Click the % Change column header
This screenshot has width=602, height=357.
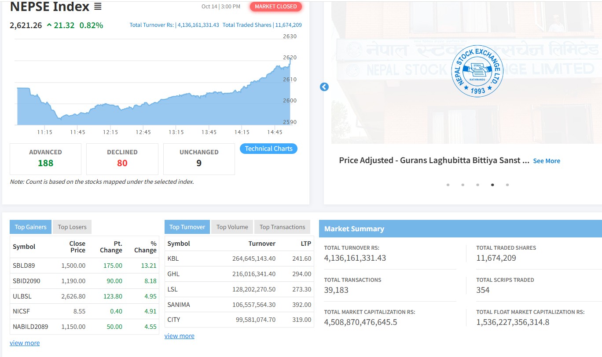(146, 247)
